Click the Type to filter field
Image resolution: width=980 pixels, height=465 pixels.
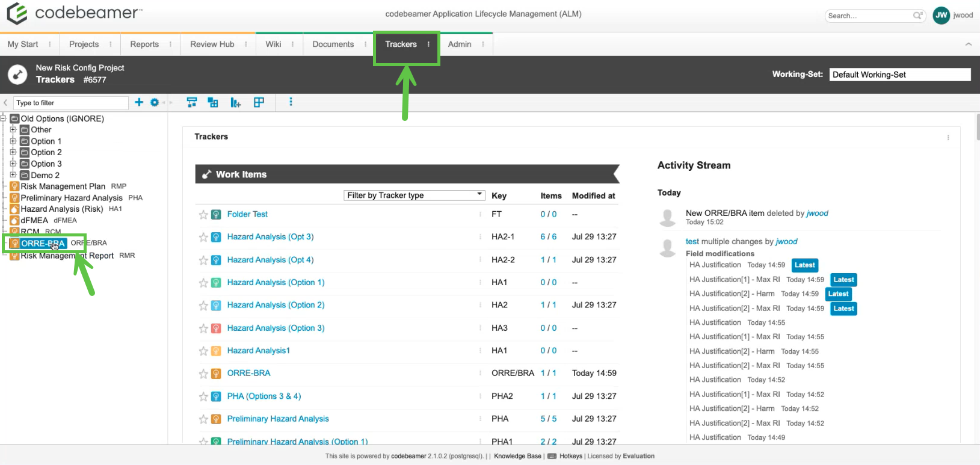pos(70,103)
